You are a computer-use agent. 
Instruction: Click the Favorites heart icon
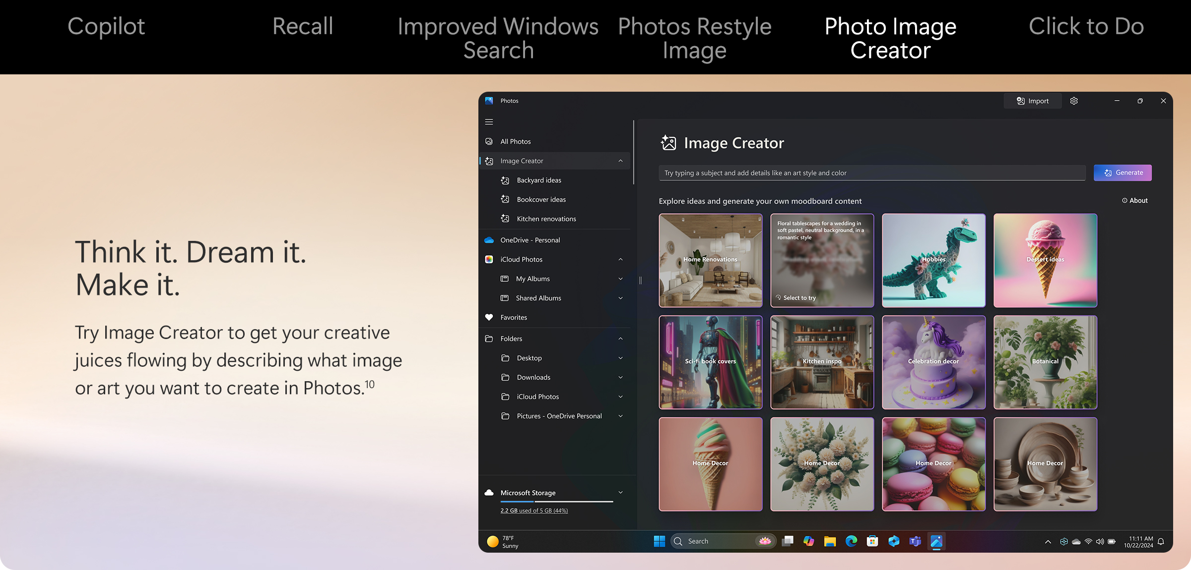(x=489, y=318)
